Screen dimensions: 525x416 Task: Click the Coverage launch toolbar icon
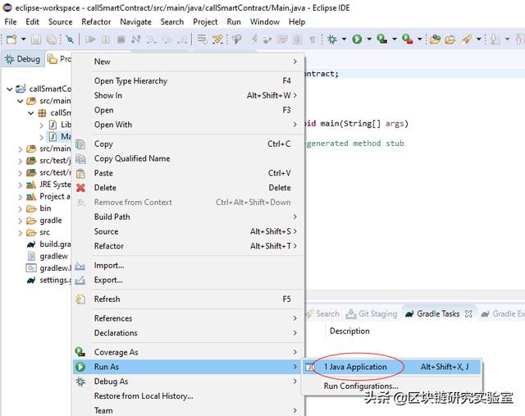click(x=381, y=39)
